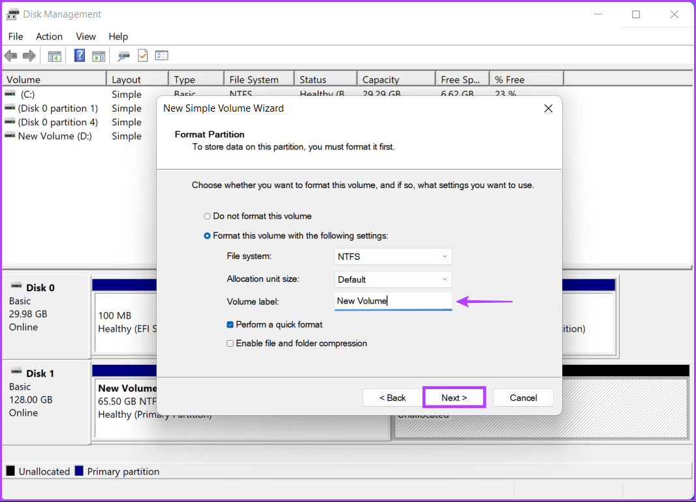Sort by the Free Space column header
696x502 pixels.
coord(462,80)
